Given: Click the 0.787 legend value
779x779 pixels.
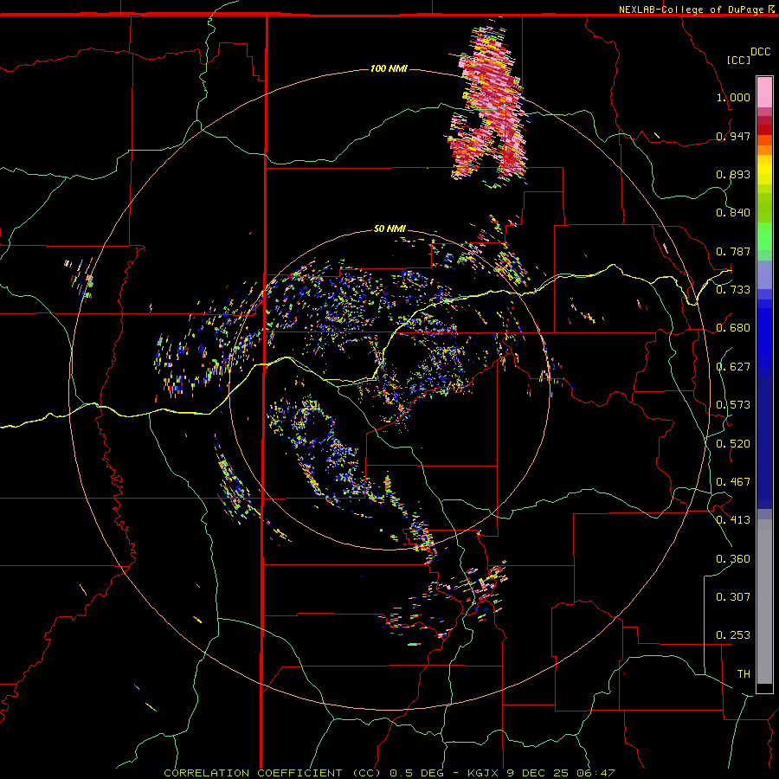Looking at the screenshot, I should pyautogui.click(x=733, y=251).
